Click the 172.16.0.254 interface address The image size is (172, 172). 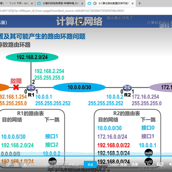tap(145, 97)
